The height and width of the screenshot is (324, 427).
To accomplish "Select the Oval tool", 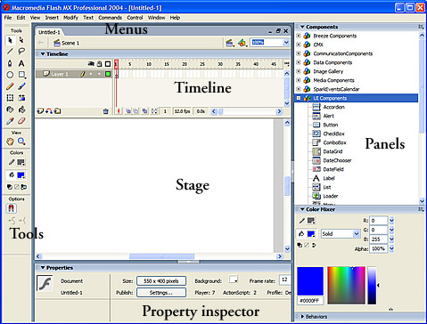I will coord(10,75).
